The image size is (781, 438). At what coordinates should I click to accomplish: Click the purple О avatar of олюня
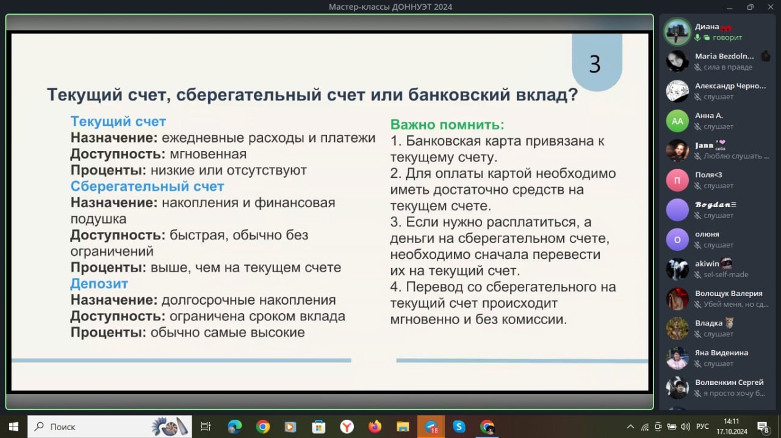pos(677,239)
